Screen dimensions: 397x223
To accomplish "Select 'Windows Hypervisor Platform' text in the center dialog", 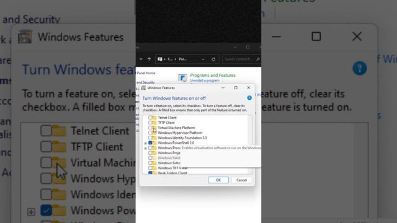I will (180, 133).
